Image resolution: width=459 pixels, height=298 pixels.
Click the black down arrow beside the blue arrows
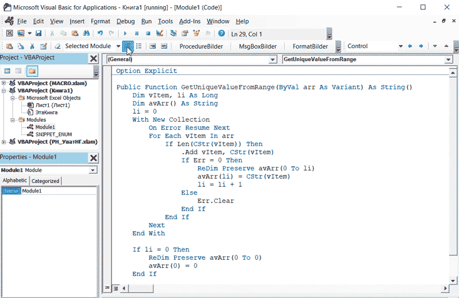pyautogui.click(x=435, y=46)
